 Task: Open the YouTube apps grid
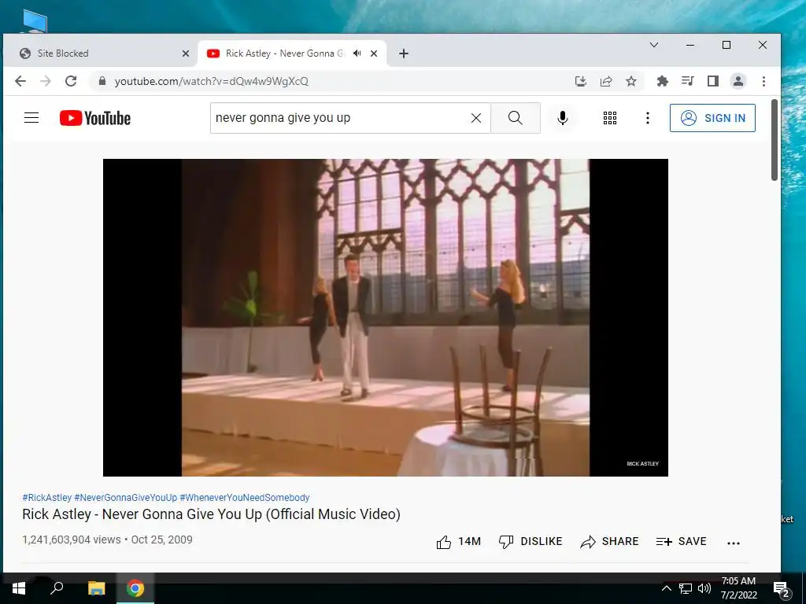pos(610,118)
